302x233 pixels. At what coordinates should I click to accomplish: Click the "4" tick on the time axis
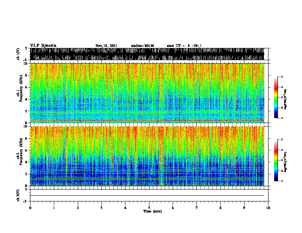[x=125, y=208]
